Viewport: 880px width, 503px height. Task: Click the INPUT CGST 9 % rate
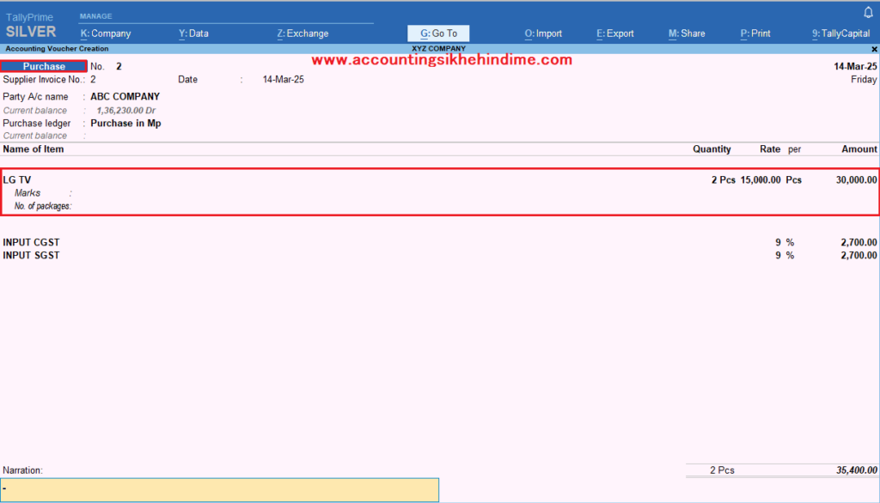pos(785,242)
